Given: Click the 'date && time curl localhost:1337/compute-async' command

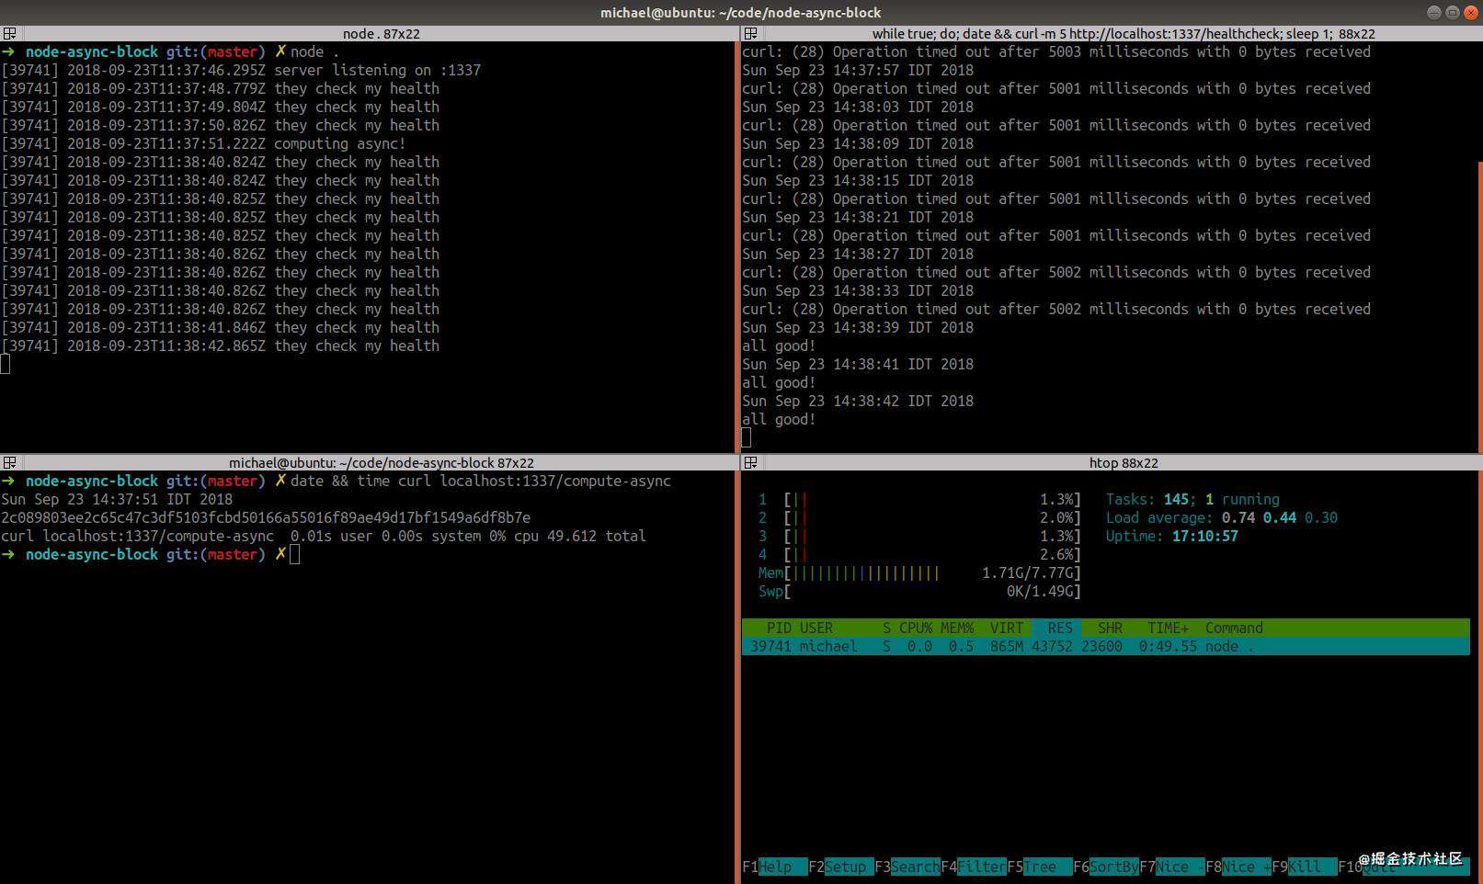Looking at the screenshot, I should (x=481, y=481).
